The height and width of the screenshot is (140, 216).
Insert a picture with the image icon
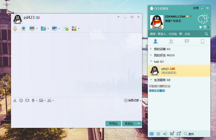pos(41,101)
